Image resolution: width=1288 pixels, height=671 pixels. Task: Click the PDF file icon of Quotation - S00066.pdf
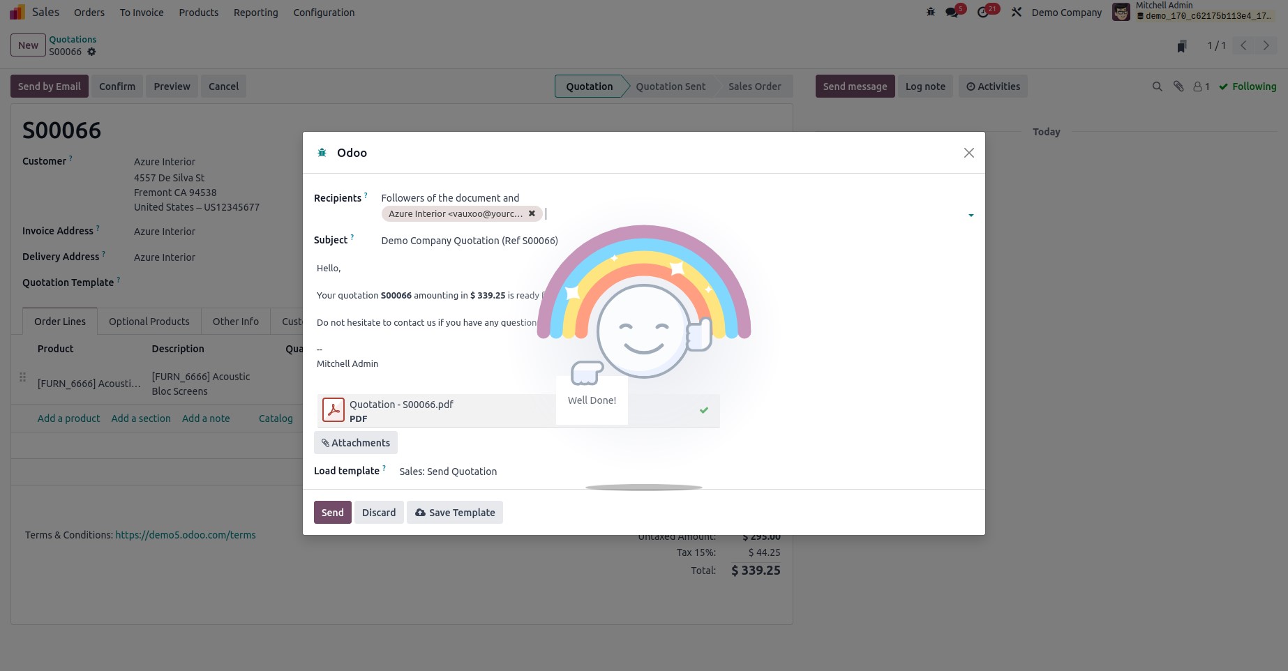pos(334,410)
